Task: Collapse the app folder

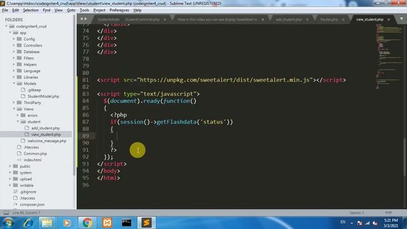Action: (10, 32)
